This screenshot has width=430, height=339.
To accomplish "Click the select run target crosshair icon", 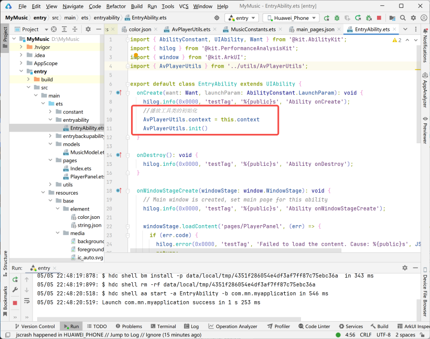I will pos(217,18).
